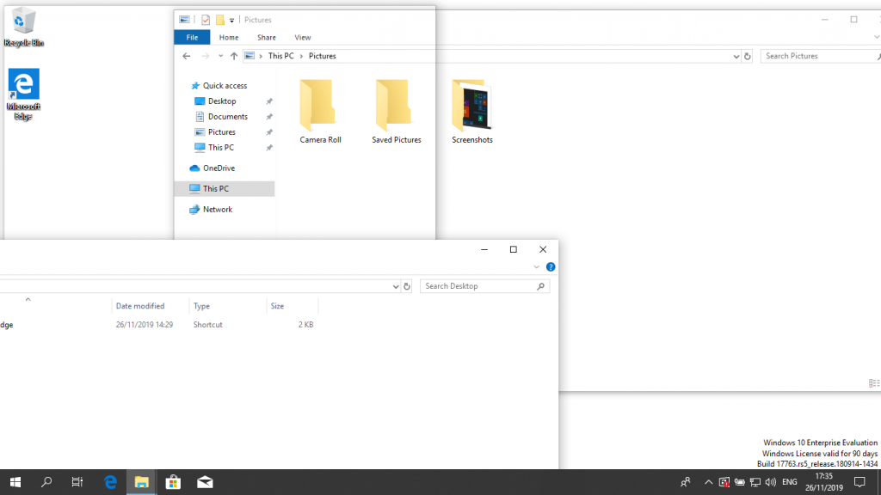Open Help in Desktop window
Screen dimensions: 881x495
[551, 267]
